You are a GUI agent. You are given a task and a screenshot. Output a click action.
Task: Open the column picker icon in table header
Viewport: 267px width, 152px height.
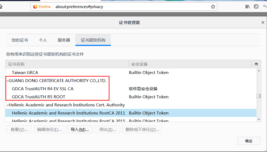point(256,64)
